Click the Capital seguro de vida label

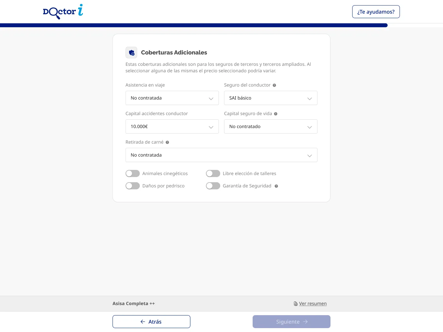[x=248, y=113]
